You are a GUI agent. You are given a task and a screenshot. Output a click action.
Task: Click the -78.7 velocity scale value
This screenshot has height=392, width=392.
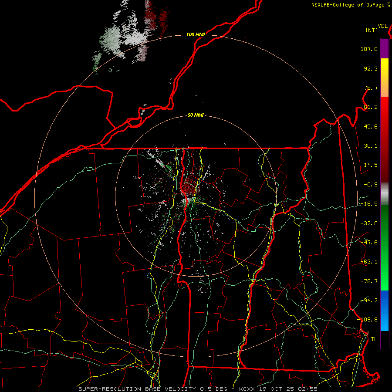(x=369, y=281)
